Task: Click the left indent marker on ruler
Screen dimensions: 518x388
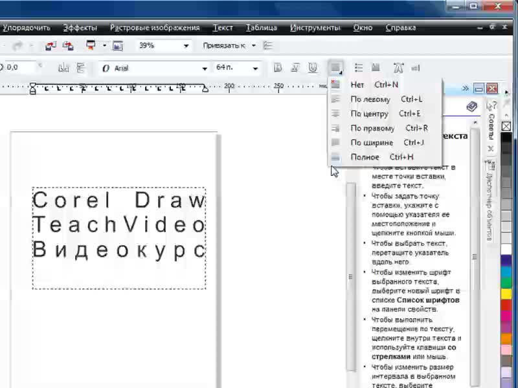Action: (33, 89)
